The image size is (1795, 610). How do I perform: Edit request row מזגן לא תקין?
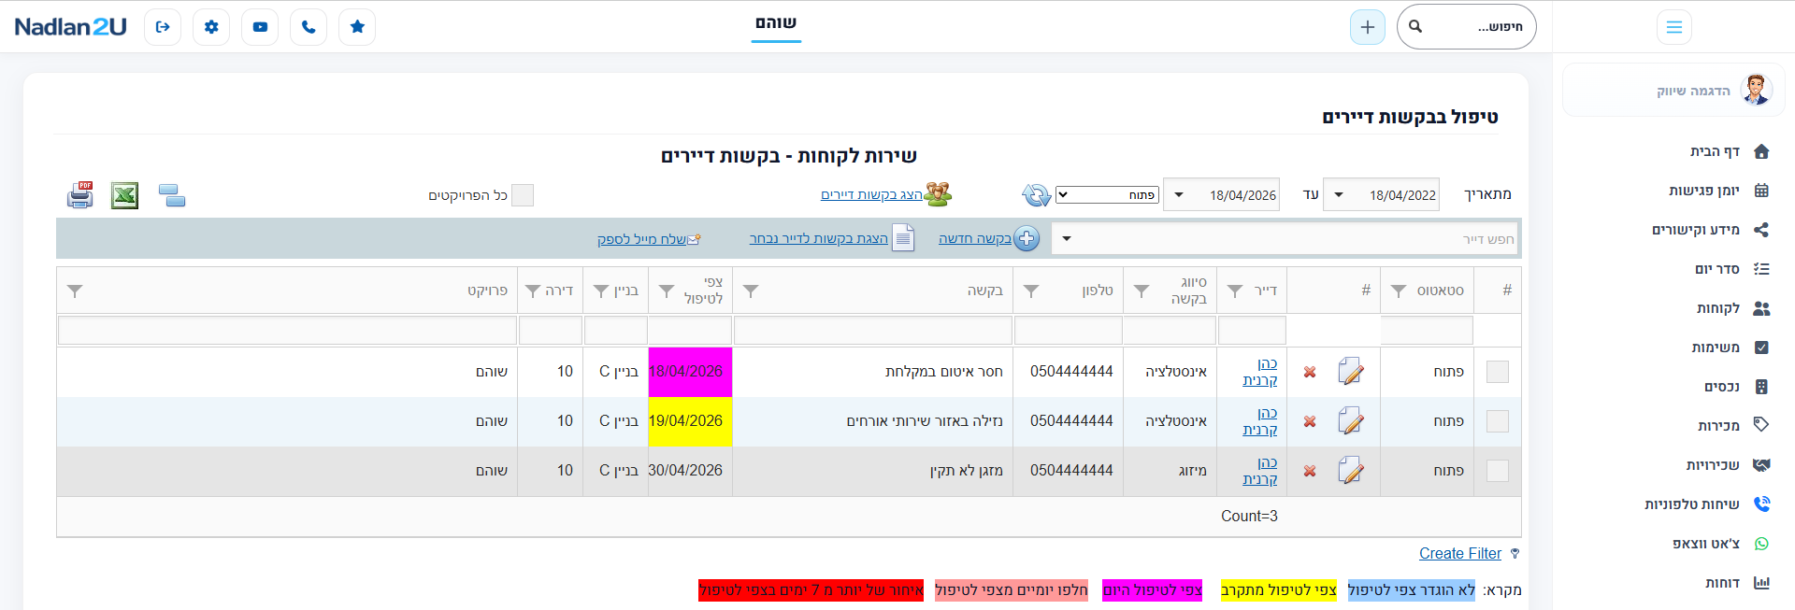1350,471
